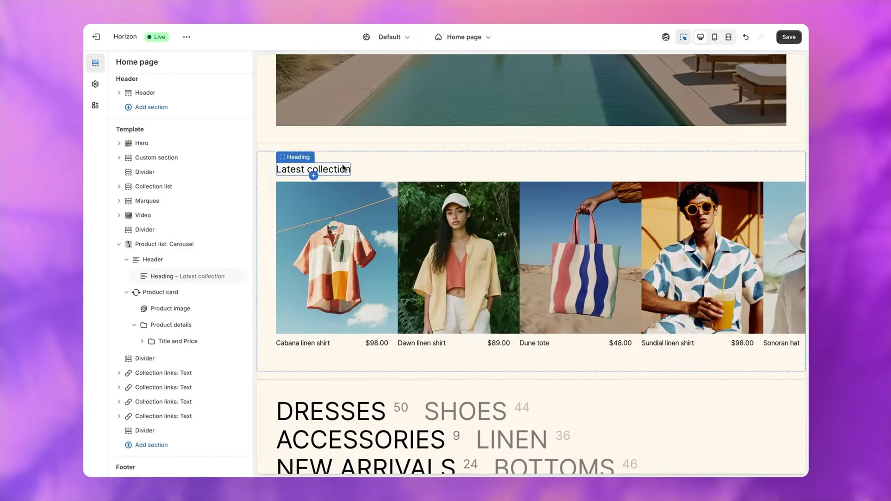The height and width of the screenshot is (501, 891).
Task: Switch to desktop preview view
Action: tap(700, 37)
